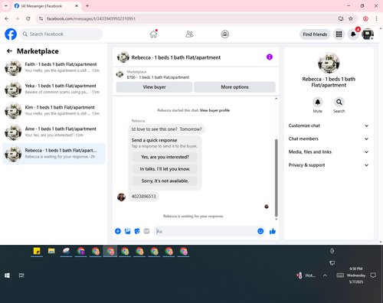Open Chrome tab search dropdown arrow
Image resolution: width=383 pixels, height=303 pixels.
tap(6, 6)
